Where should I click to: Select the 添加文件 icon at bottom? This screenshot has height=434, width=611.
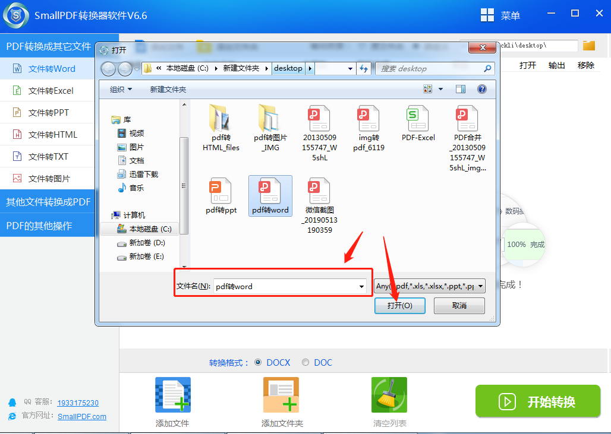click(172, 395)
